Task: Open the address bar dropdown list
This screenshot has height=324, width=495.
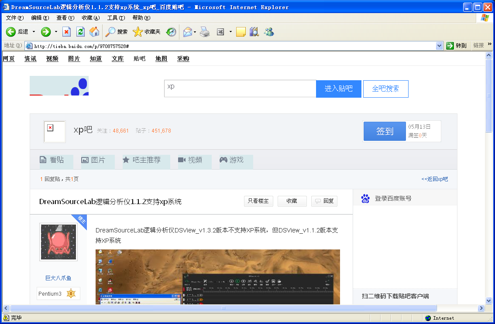Action: click(x=439, y=46)
